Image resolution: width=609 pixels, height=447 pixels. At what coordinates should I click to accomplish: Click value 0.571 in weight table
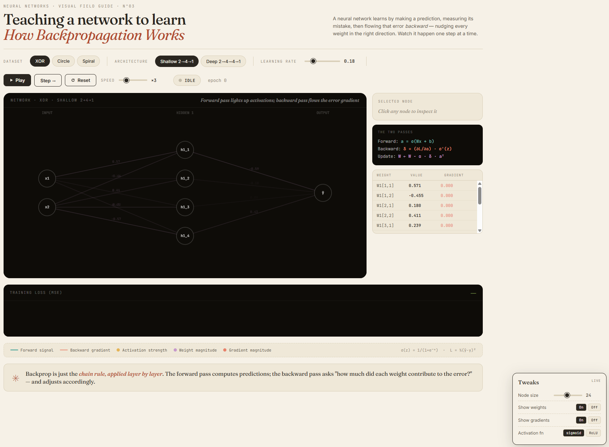tap(415, 186)
